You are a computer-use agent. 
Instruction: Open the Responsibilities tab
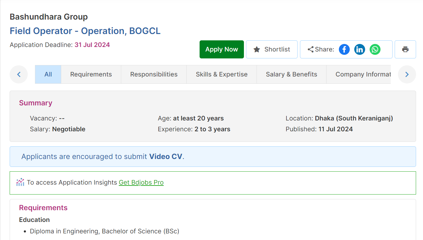click(x=154, y=74)
